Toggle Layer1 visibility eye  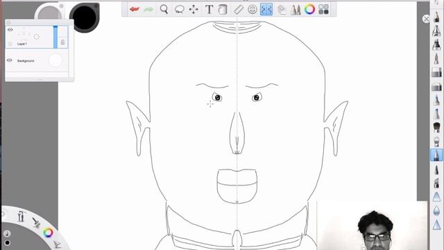point(10,30)
